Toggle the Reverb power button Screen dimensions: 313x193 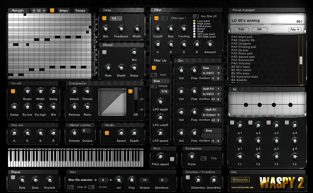tap(13, 91)
